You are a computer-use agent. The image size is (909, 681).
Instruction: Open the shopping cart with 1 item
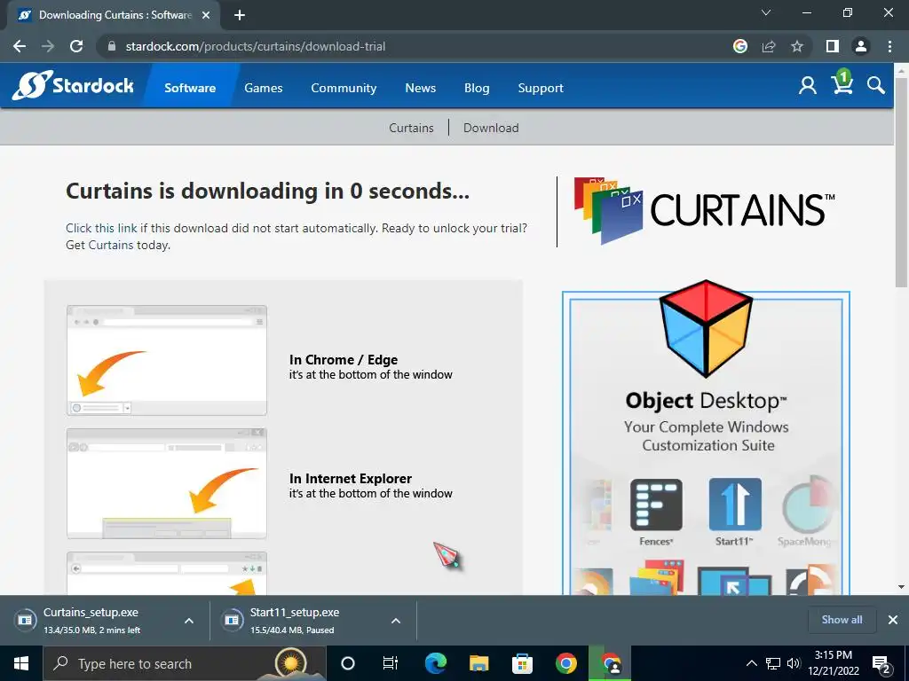click(842, 82)
